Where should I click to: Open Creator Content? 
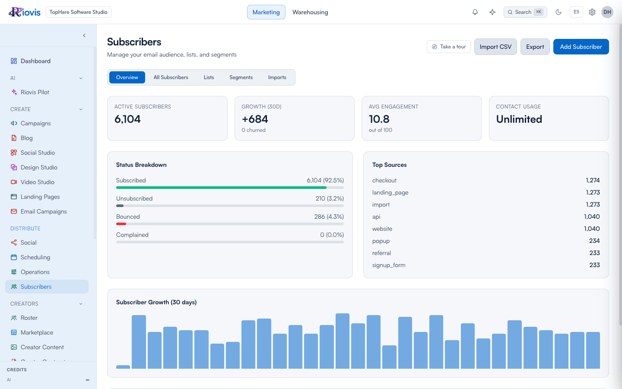[47, 347]
